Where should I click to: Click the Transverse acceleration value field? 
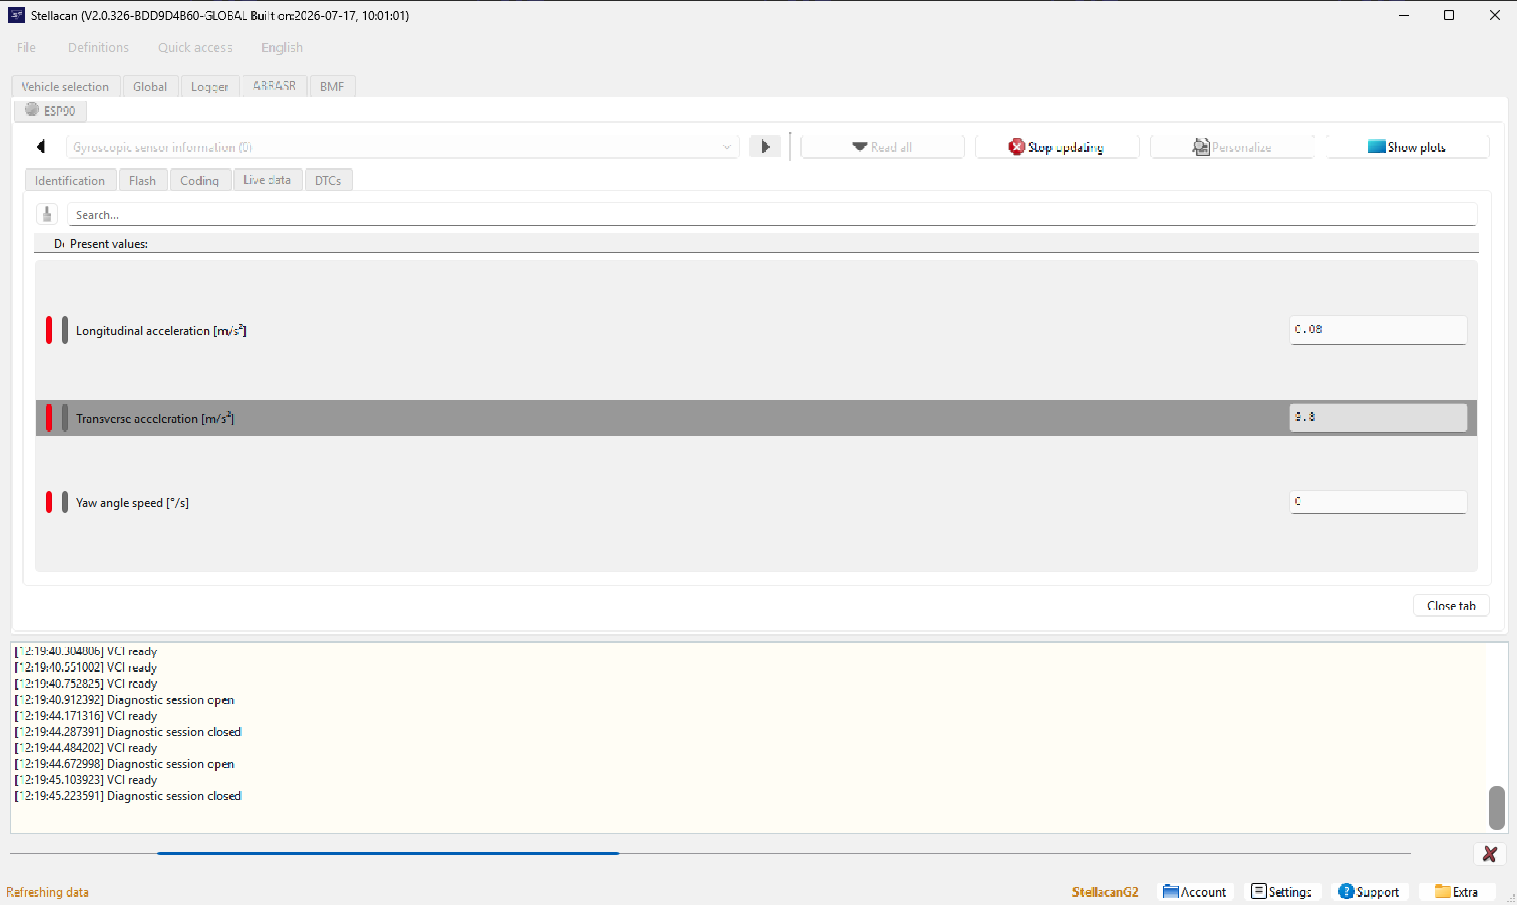pyautogui.click(x=1378, y=417)
